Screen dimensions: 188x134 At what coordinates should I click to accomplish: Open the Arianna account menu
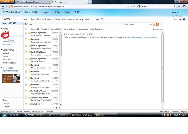[x=179, y=12]
